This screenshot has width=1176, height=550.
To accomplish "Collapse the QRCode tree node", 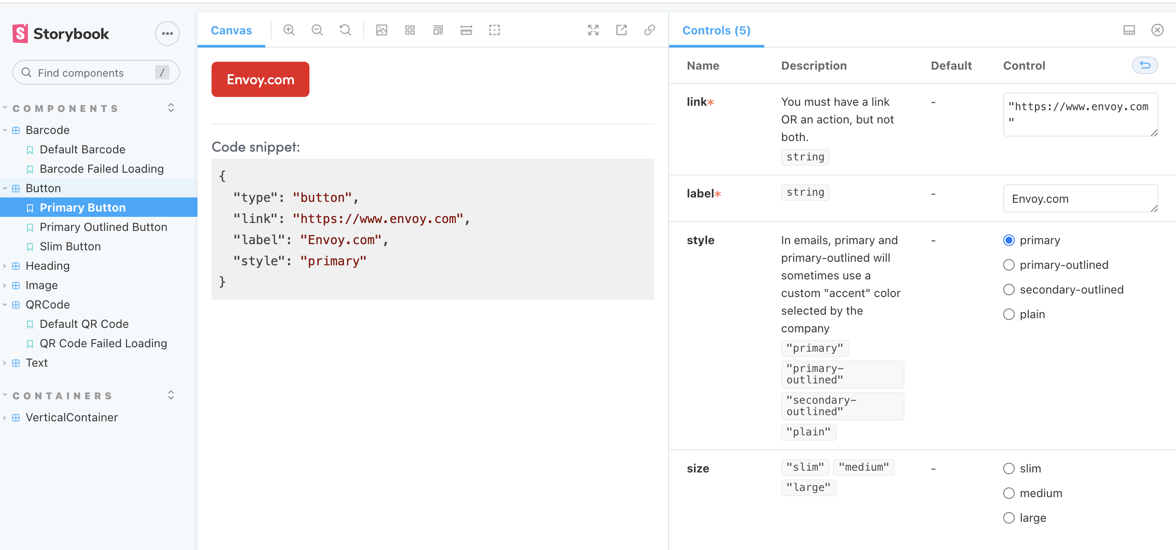I will tap(4, 305).
